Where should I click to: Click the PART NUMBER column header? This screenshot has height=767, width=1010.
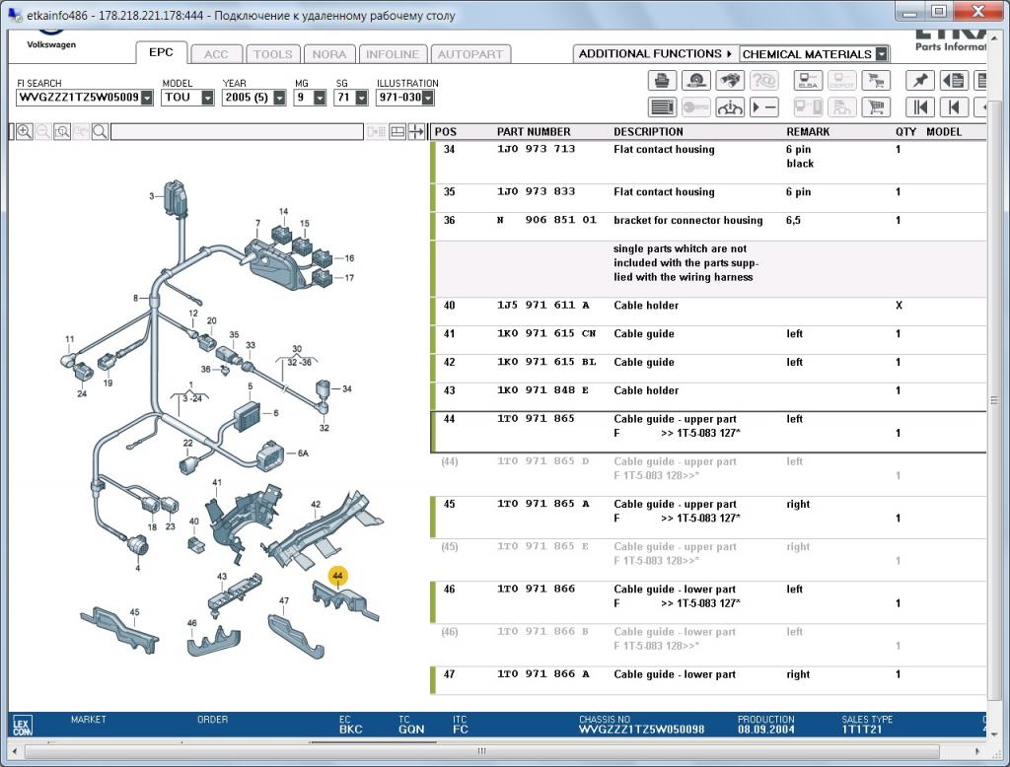click(x=534, y=132)
